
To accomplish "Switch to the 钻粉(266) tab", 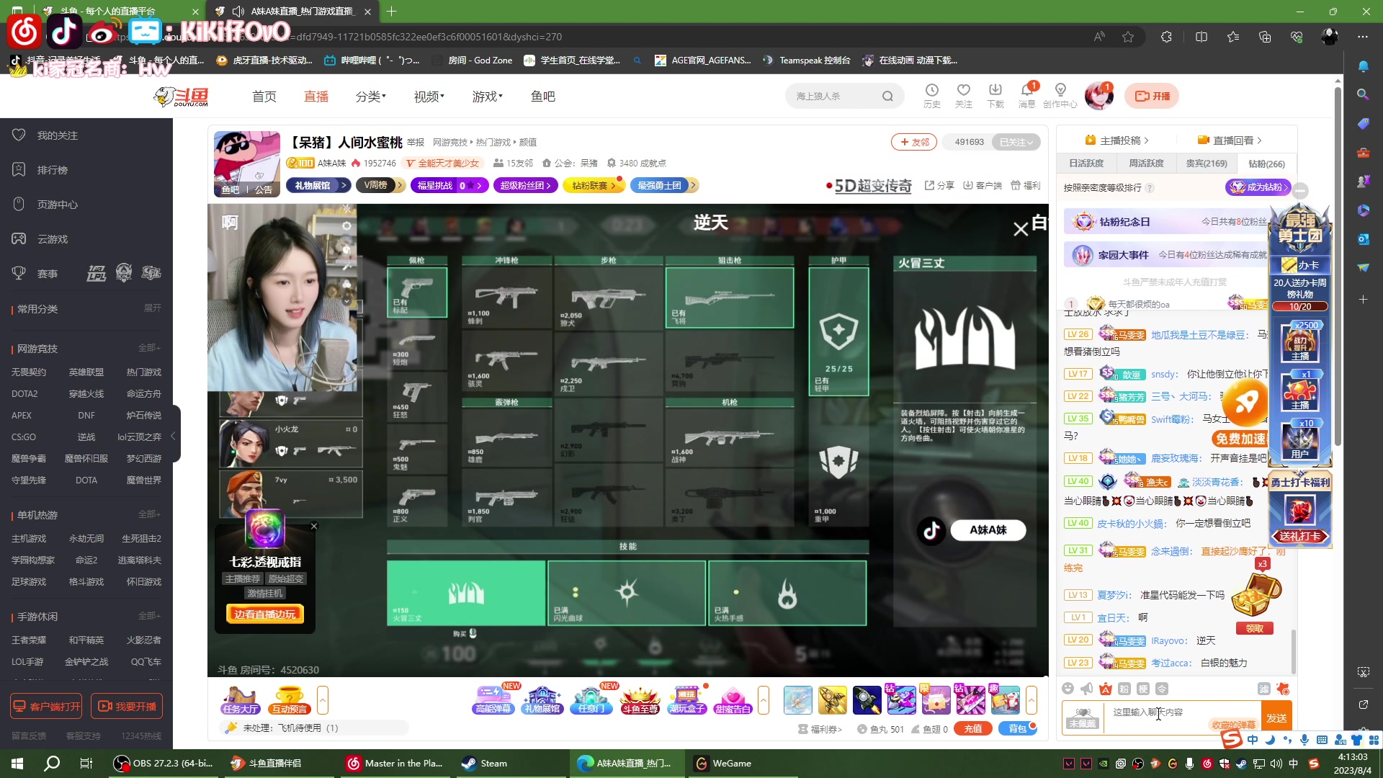I will coord(1266,164).
